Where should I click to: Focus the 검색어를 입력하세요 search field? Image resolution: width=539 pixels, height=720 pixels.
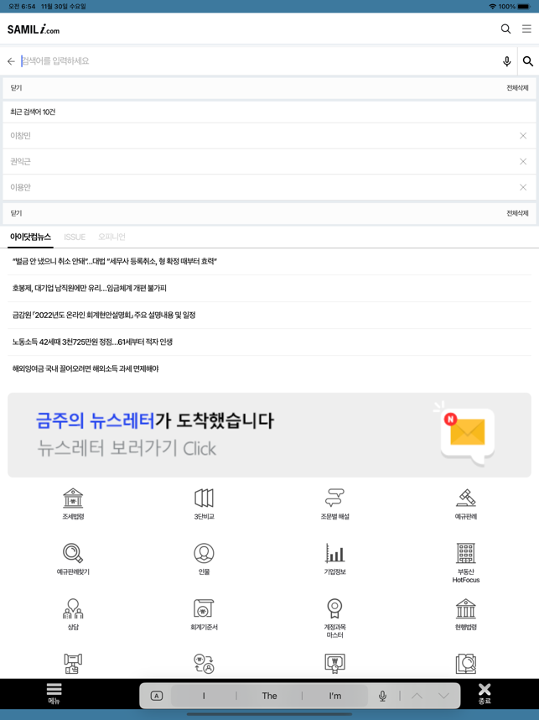[x=259, y=61]
